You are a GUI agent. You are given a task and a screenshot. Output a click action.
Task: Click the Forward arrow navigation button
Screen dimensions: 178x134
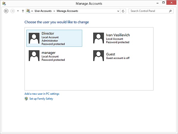click(12, 11)
